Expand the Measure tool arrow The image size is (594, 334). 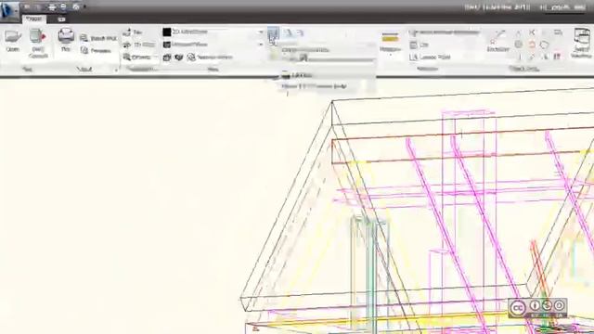(390, 55)
